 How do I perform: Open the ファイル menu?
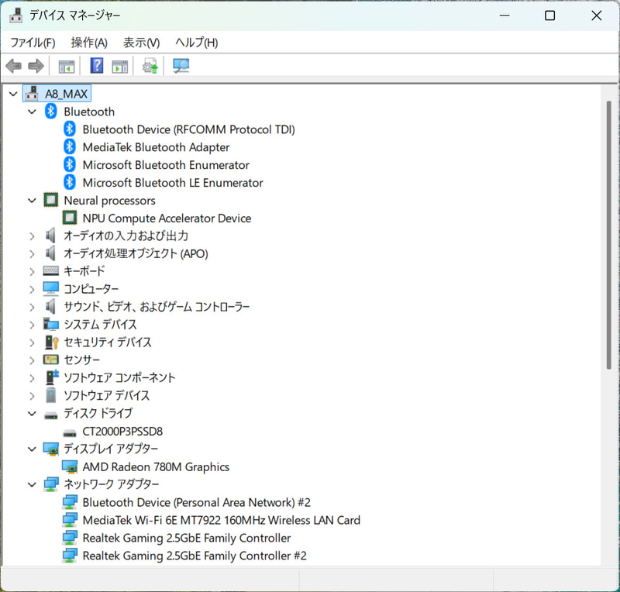point(33,43)
